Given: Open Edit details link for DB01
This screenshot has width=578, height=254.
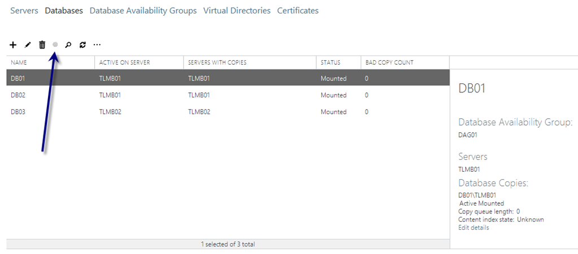Looking at the screenshot, I should (474, 228).
